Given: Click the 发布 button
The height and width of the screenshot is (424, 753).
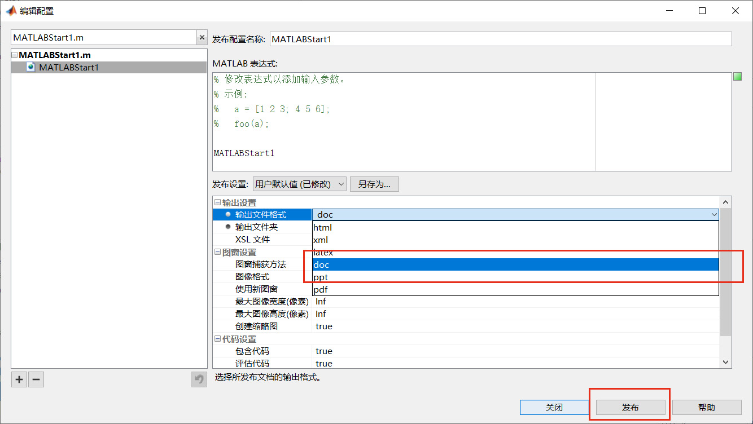Looking at the screenshot, I should coord(629,407).
